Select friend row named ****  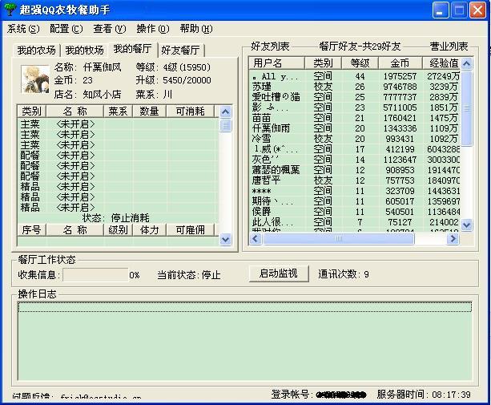coord(356,191)
